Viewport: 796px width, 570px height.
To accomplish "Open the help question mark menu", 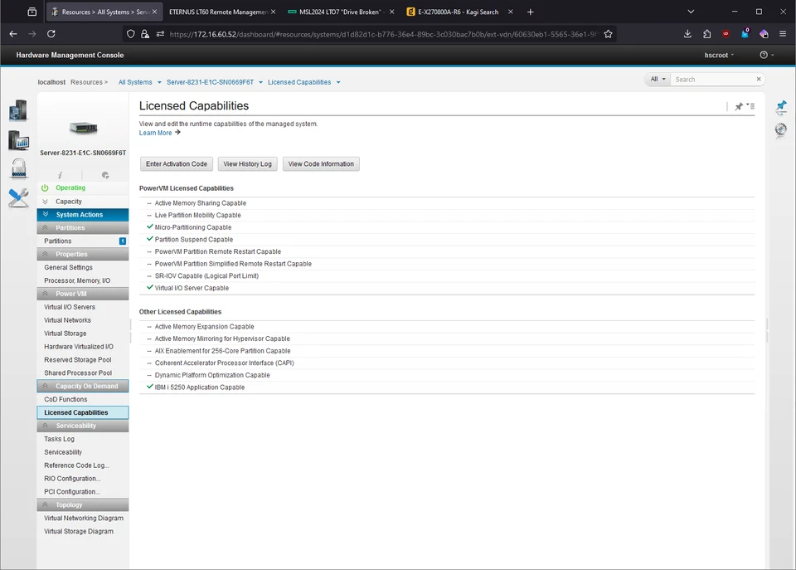I will coord(766,55).
